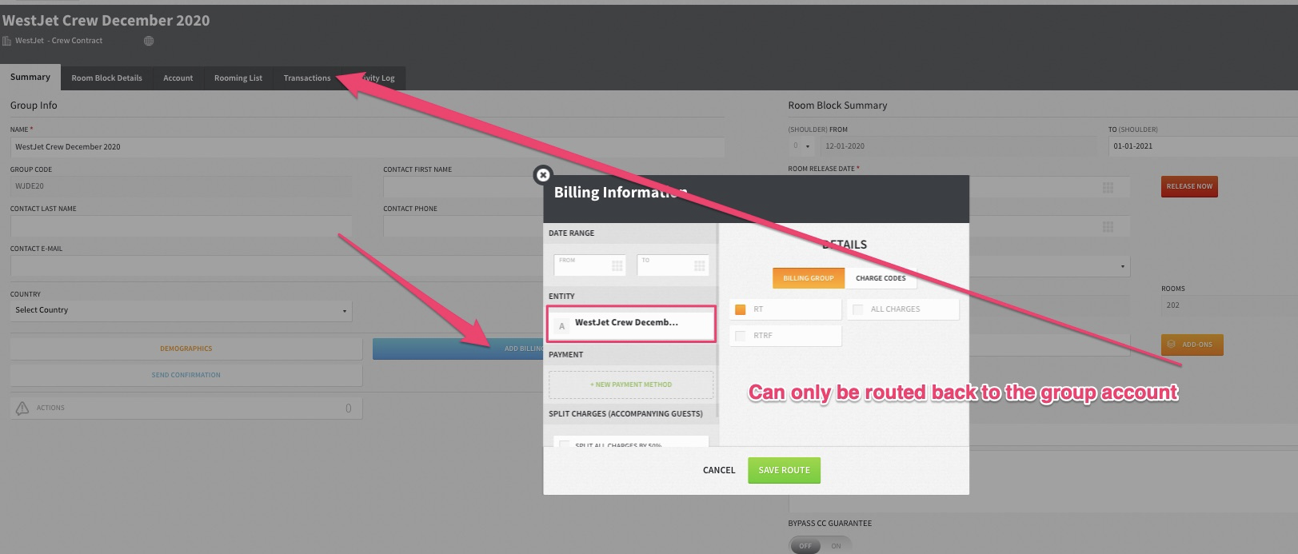Open the FROM date calendar icon in Date Range

(617, 265)
